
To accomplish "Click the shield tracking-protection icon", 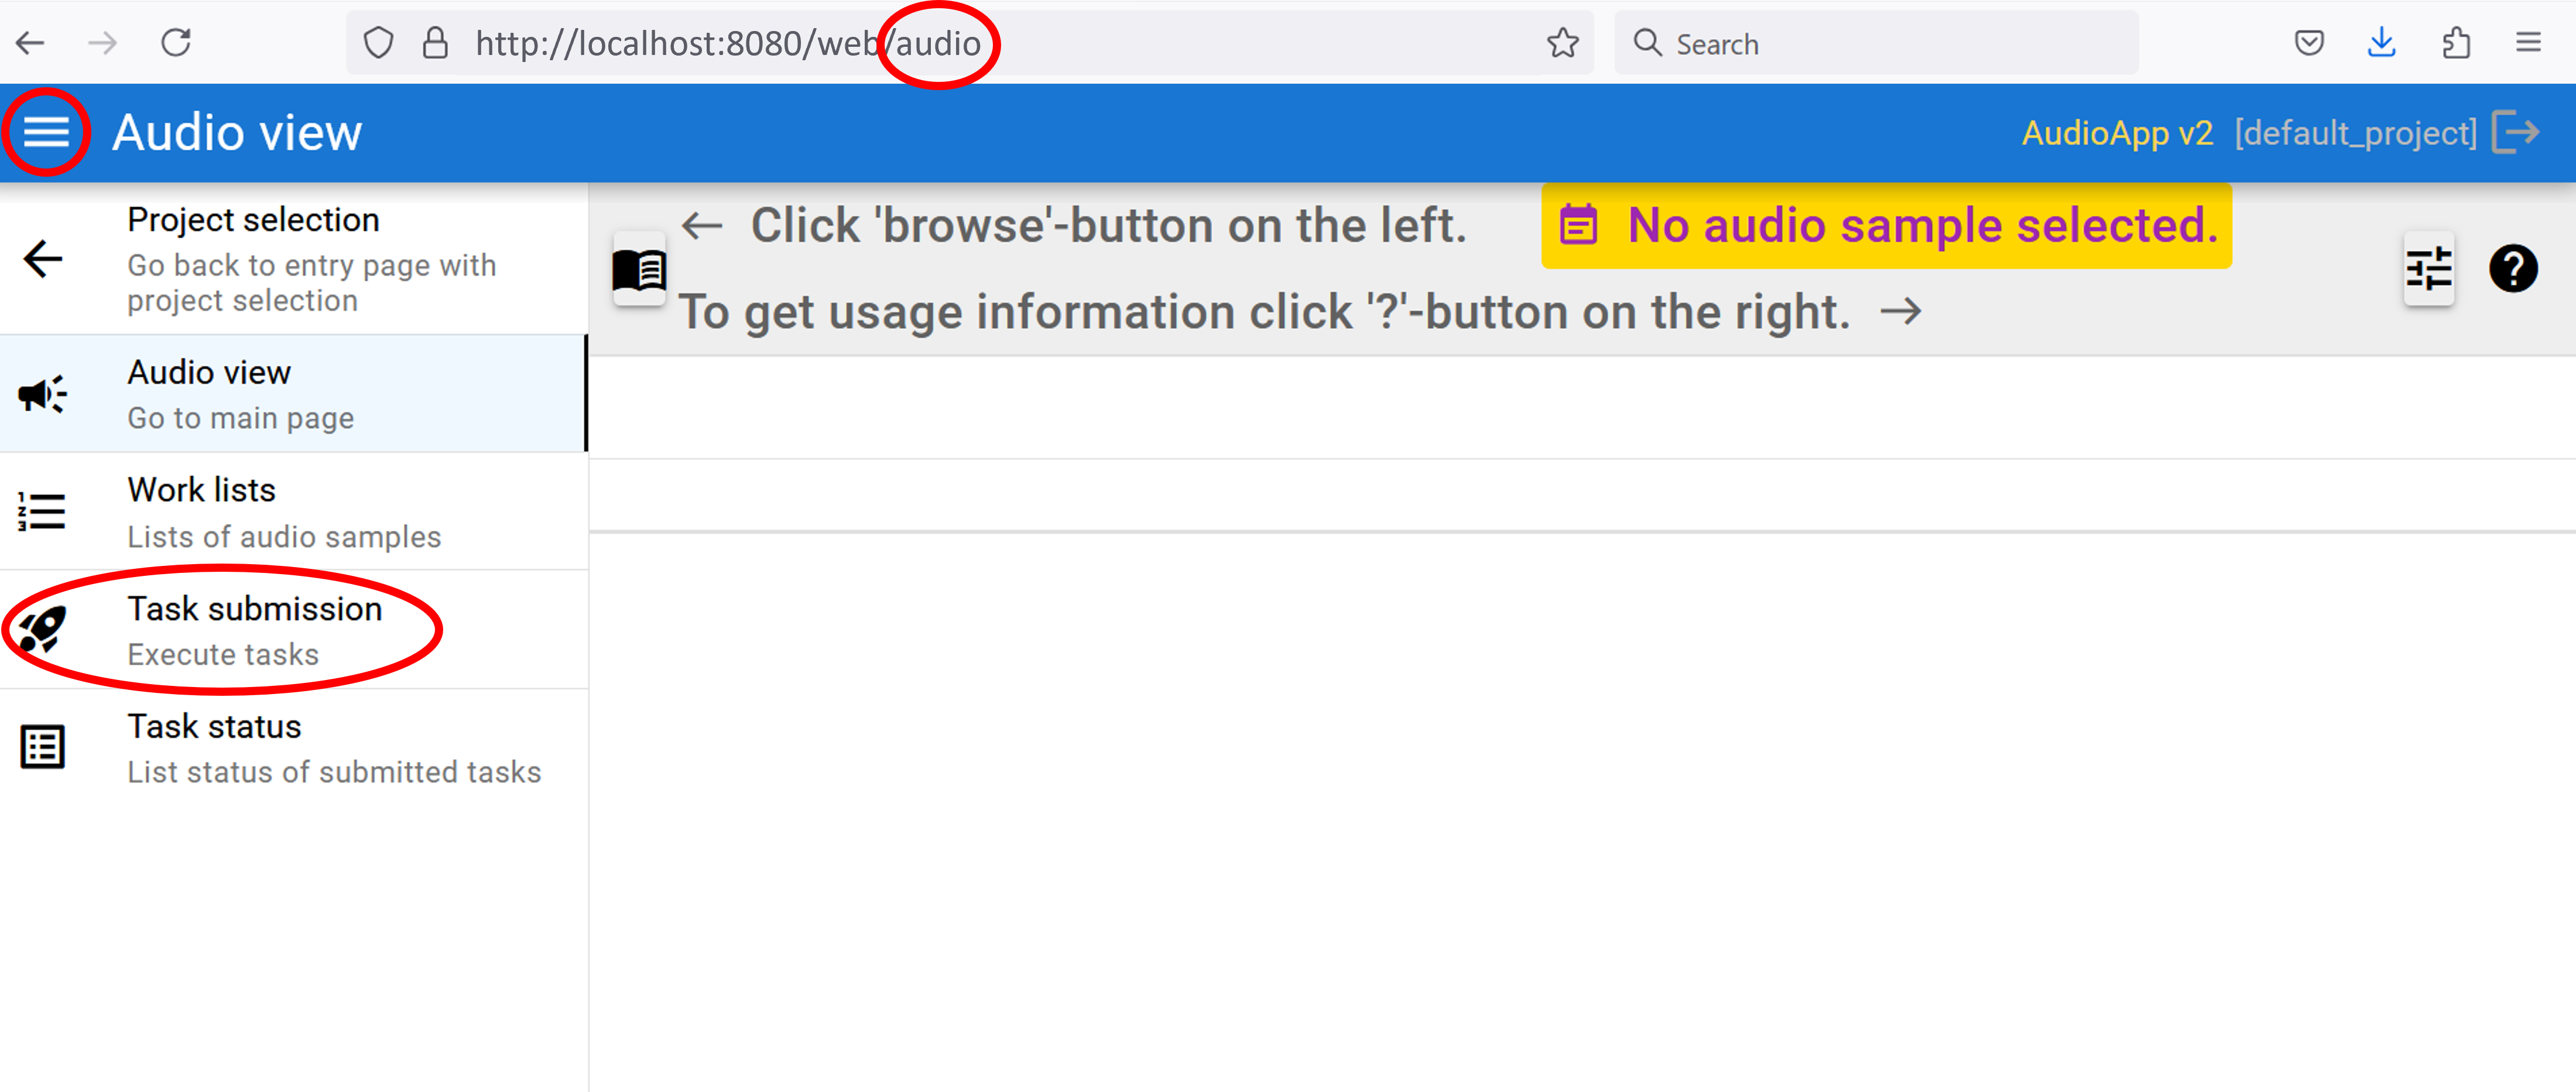I will (x=378, y=43).
